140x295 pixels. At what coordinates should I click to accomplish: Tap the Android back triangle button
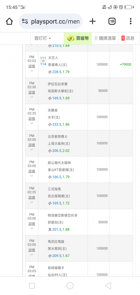click(x=108, y=286)
